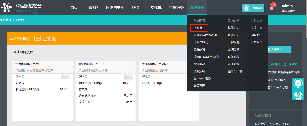307x126 pixels.
Task: Expand the 系统管理 navigation menu
Action: [197, 8]
